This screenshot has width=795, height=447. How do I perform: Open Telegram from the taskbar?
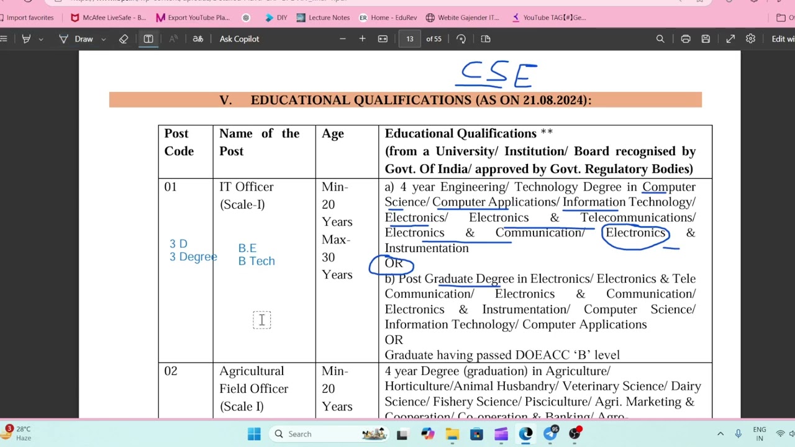tap(550, 434)
